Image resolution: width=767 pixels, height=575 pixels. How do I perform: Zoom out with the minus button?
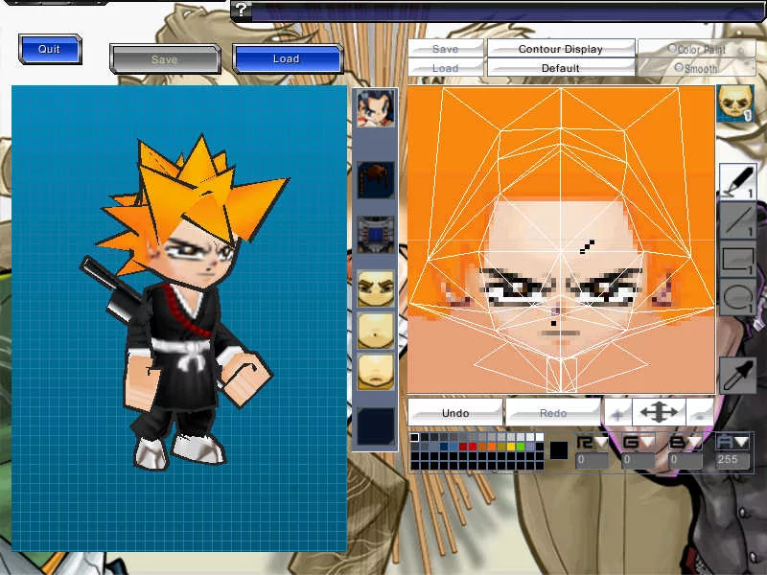coord(700,414)
